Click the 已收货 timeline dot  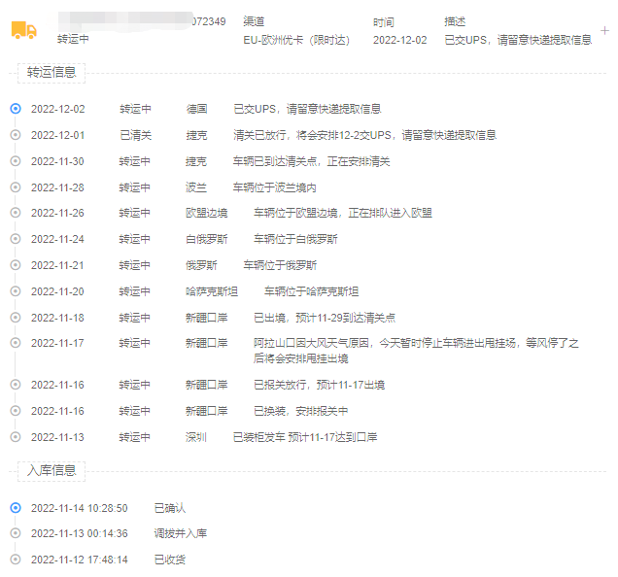(x=16, y=560)
